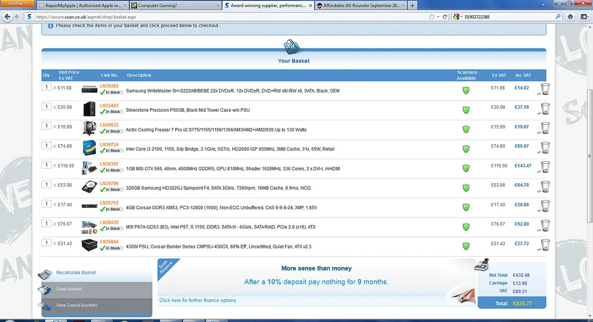Switch to the RepairMyApple tab

click(x=83, y=6)
